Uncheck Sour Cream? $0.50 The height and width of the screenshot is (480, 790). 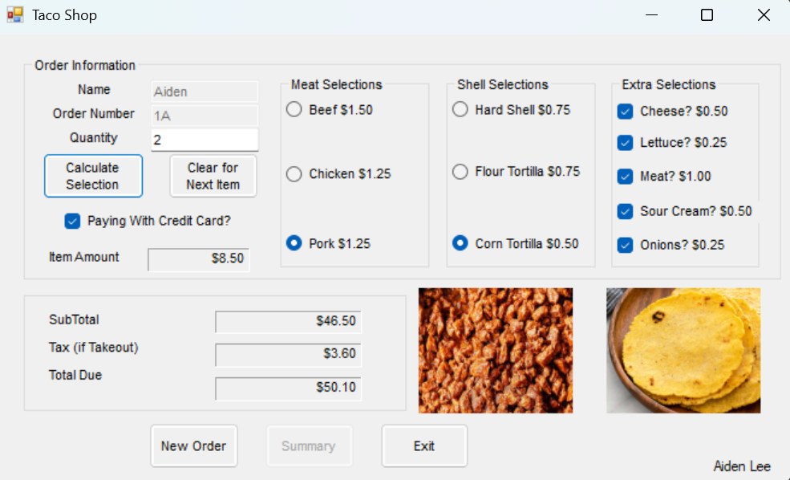[x=626, y=212]
